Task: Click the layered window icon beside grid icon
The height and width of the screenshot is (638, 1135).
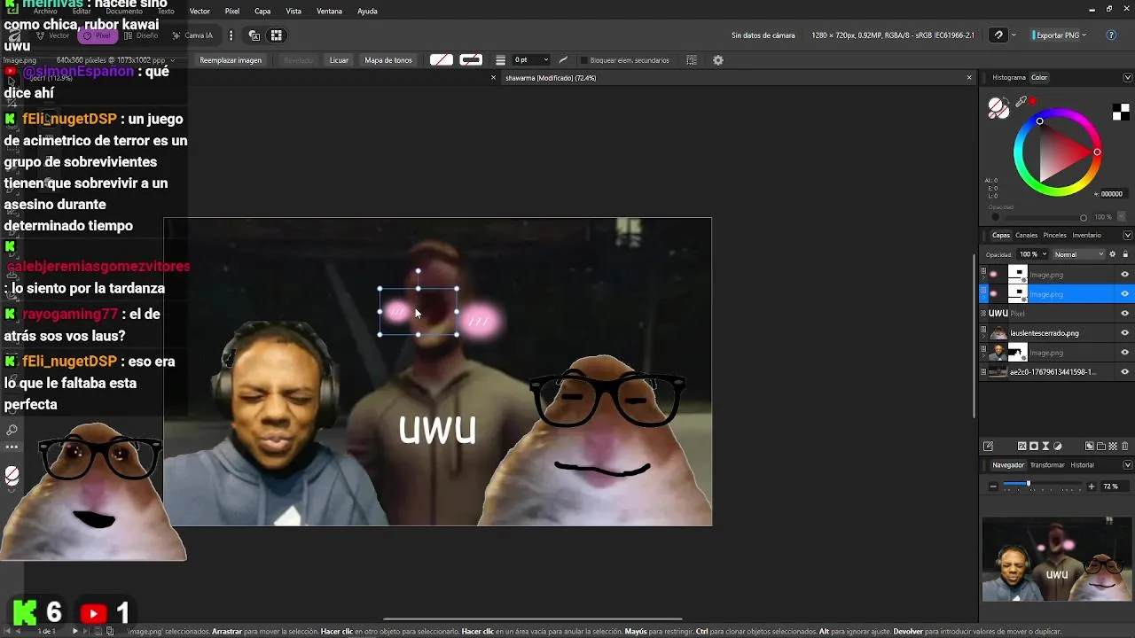Action: coord(254,35)
